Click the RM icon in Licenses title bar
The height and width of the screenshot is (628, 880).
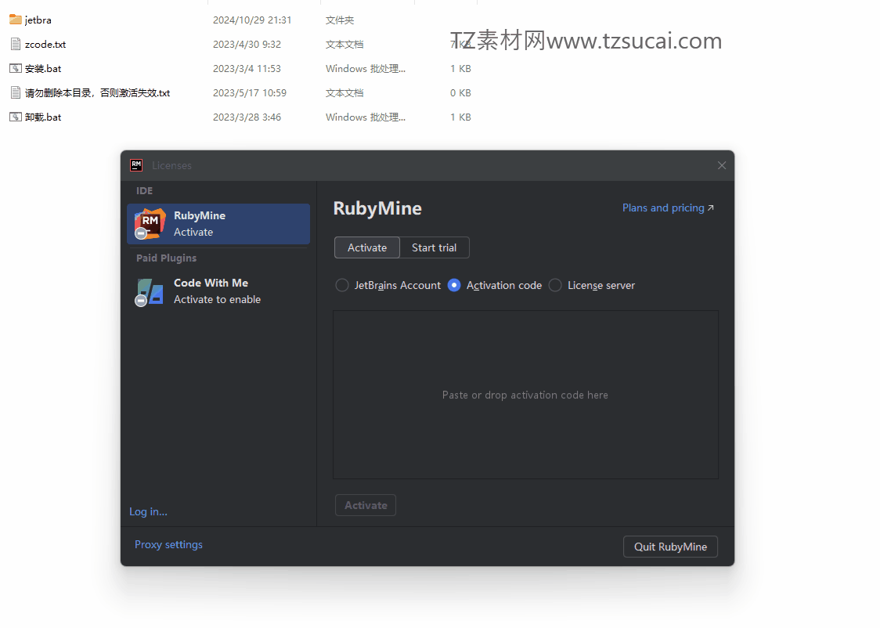coord(136,165)
